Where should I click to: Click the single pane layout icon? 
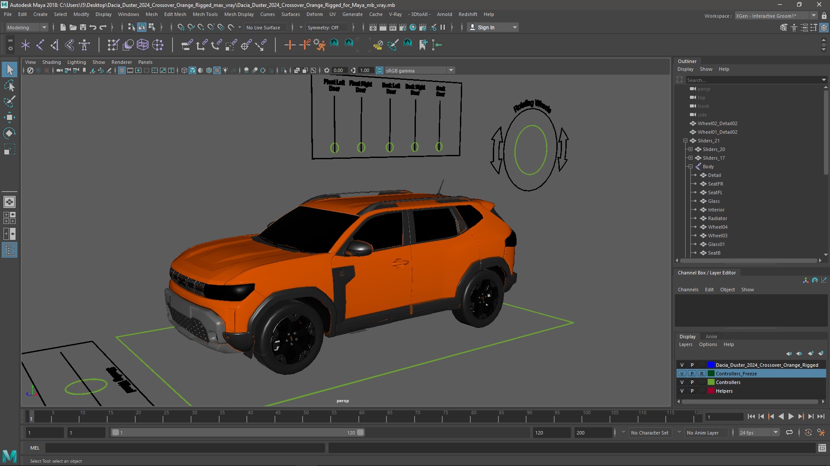(10, 202)
